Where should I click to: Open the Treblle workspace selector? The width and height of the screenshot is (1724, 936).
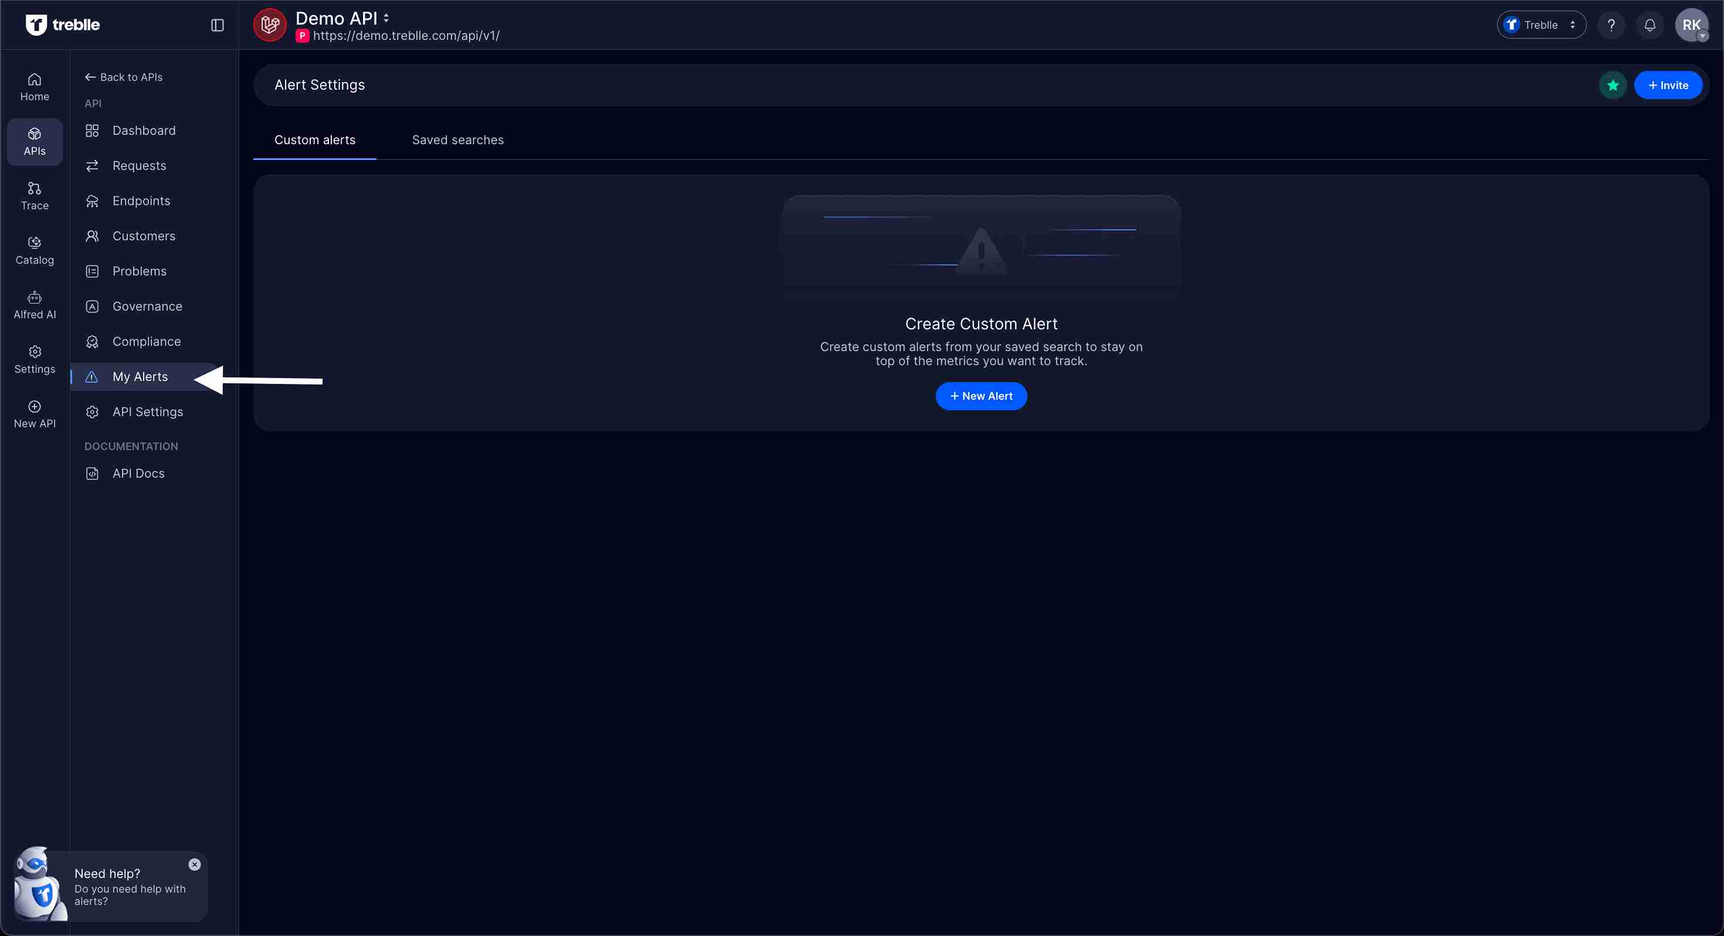(x=1540, y=24)
